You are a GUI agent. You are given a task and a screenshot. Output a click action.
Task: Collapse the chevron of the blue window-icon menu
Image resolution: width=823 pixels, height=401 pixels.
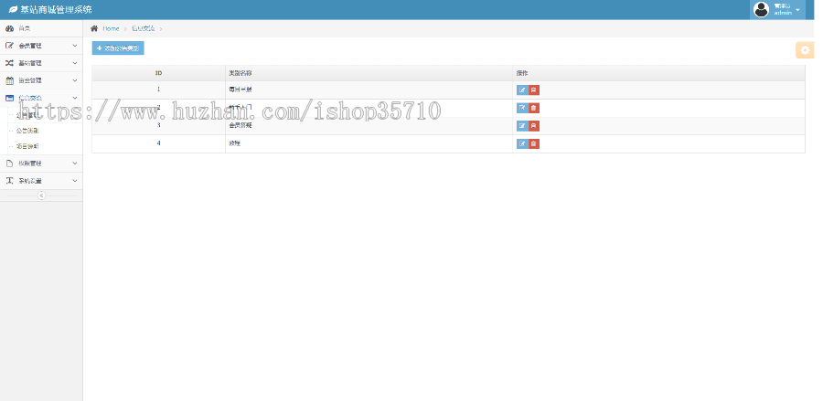pyautogui.click(x=75, y=98)
